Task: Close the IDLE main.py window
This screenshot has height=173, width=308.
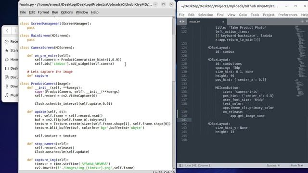Action: point(171,4)
